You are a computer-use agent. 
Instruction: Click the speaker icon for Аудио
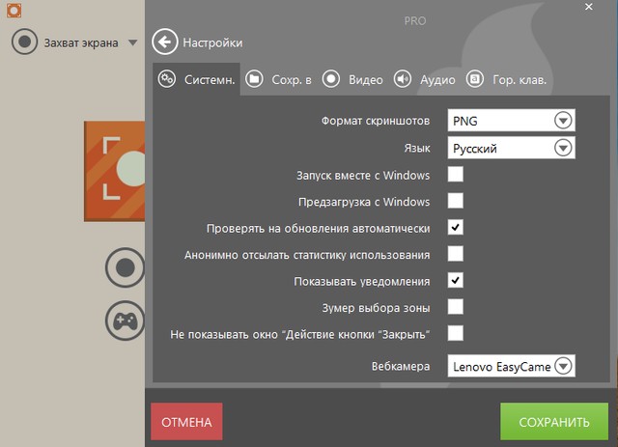[403, 79]
